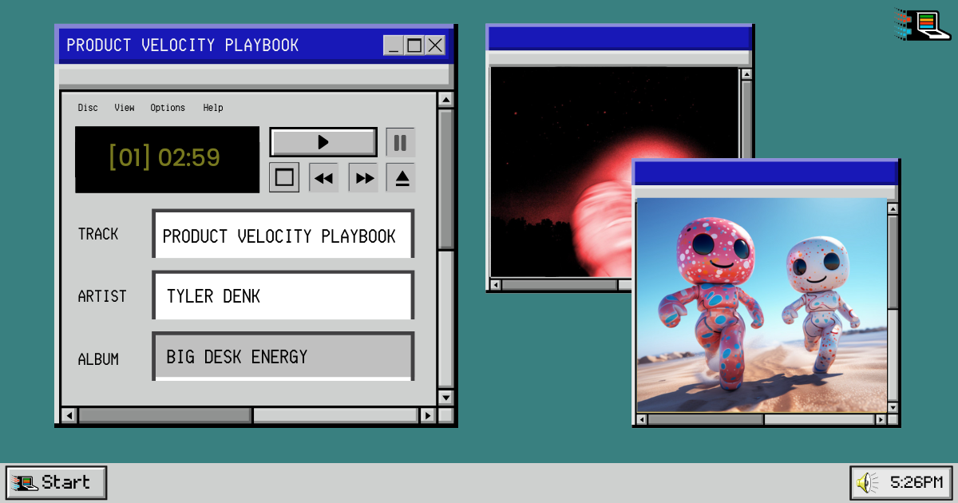Close the Product Velocity Playbook window

pyautogui.click(x=434, y=46)
